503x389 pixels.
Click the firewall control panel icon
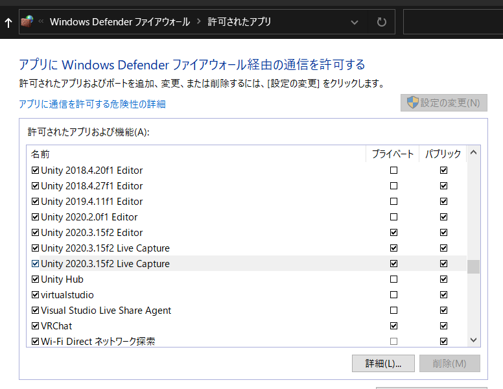tap(27, 21)
